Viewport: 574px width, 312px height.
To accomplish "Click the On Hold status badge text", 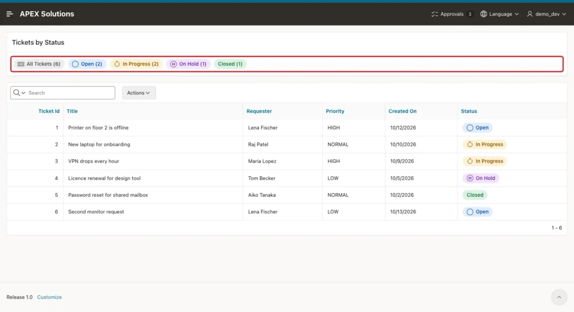I will coord(485,178).
